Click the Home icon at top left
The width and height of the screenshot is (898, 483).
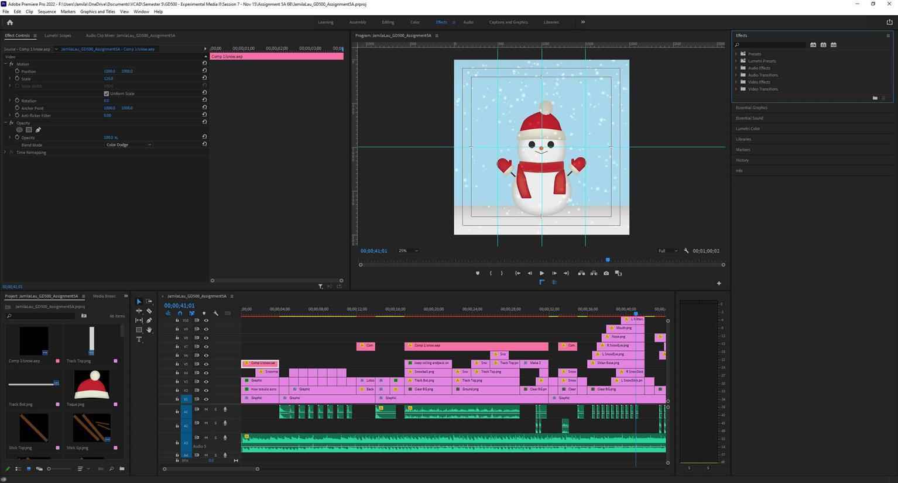click(x=9, y=22)
